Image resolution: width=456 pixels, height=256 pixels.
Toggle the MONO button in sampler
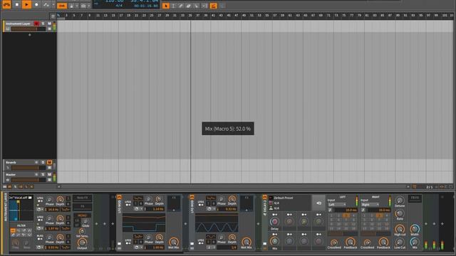coord(83,215)
